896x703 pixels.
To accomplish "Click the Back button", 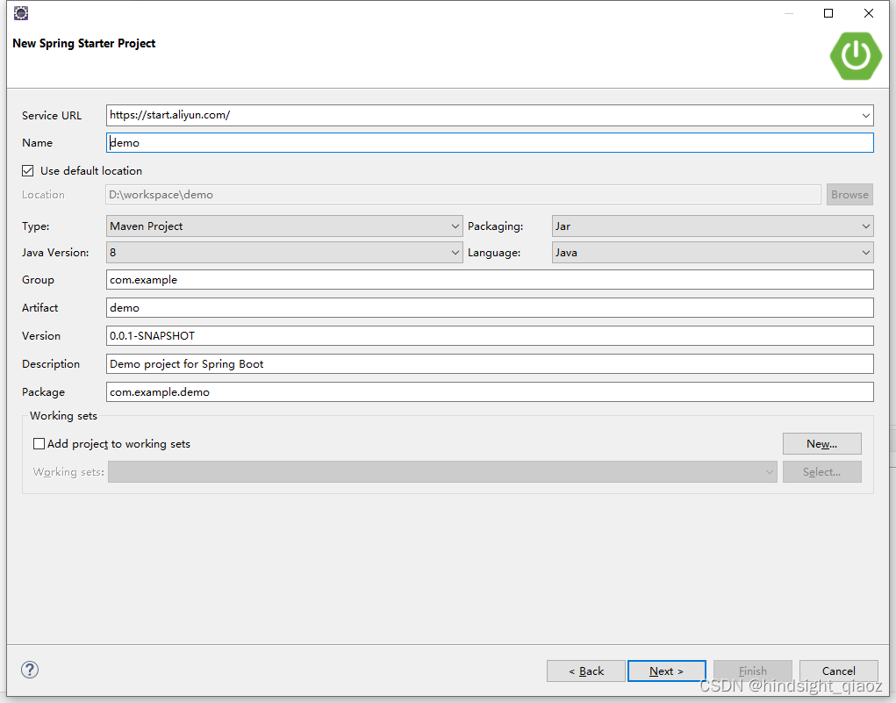I will click(585, 671).
